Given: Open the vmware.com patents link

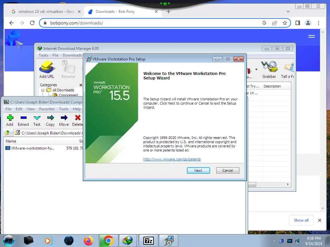Looking at the screenshot, I should click(x=172, y=159).
